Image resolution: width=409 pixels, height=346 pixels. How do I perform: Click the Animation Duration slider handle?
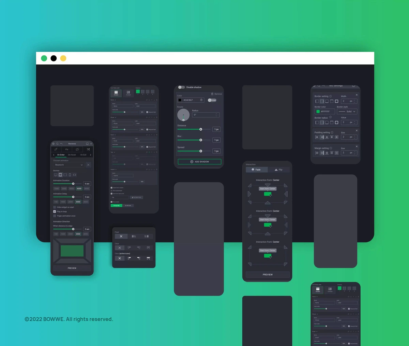tap(73, 184)
